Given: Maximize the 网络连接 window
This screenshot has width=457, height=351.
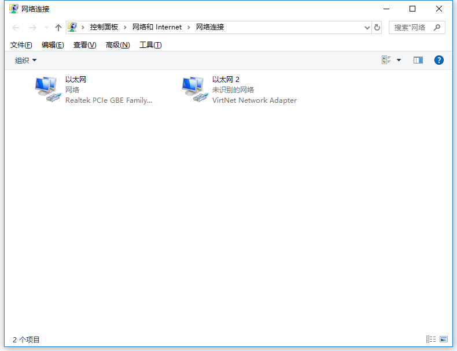Looking at the screenshot, I should click(x=412, y=9).
